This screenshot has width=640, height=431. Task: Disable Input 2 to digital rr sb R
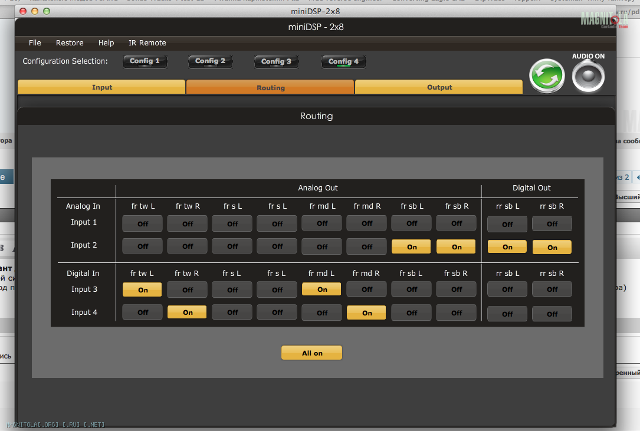pos(552,247)
